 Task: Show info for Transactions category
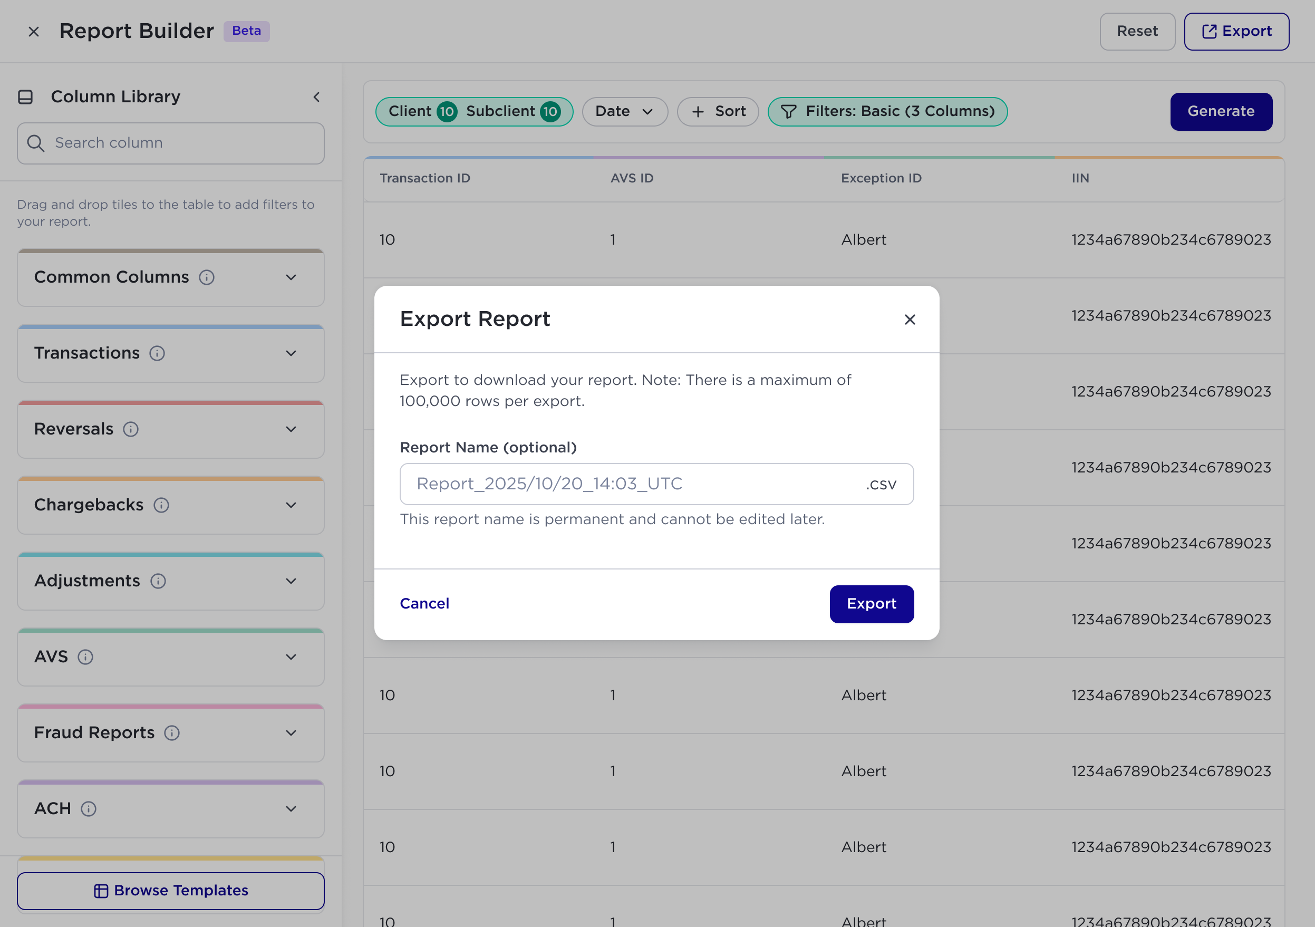158,353
